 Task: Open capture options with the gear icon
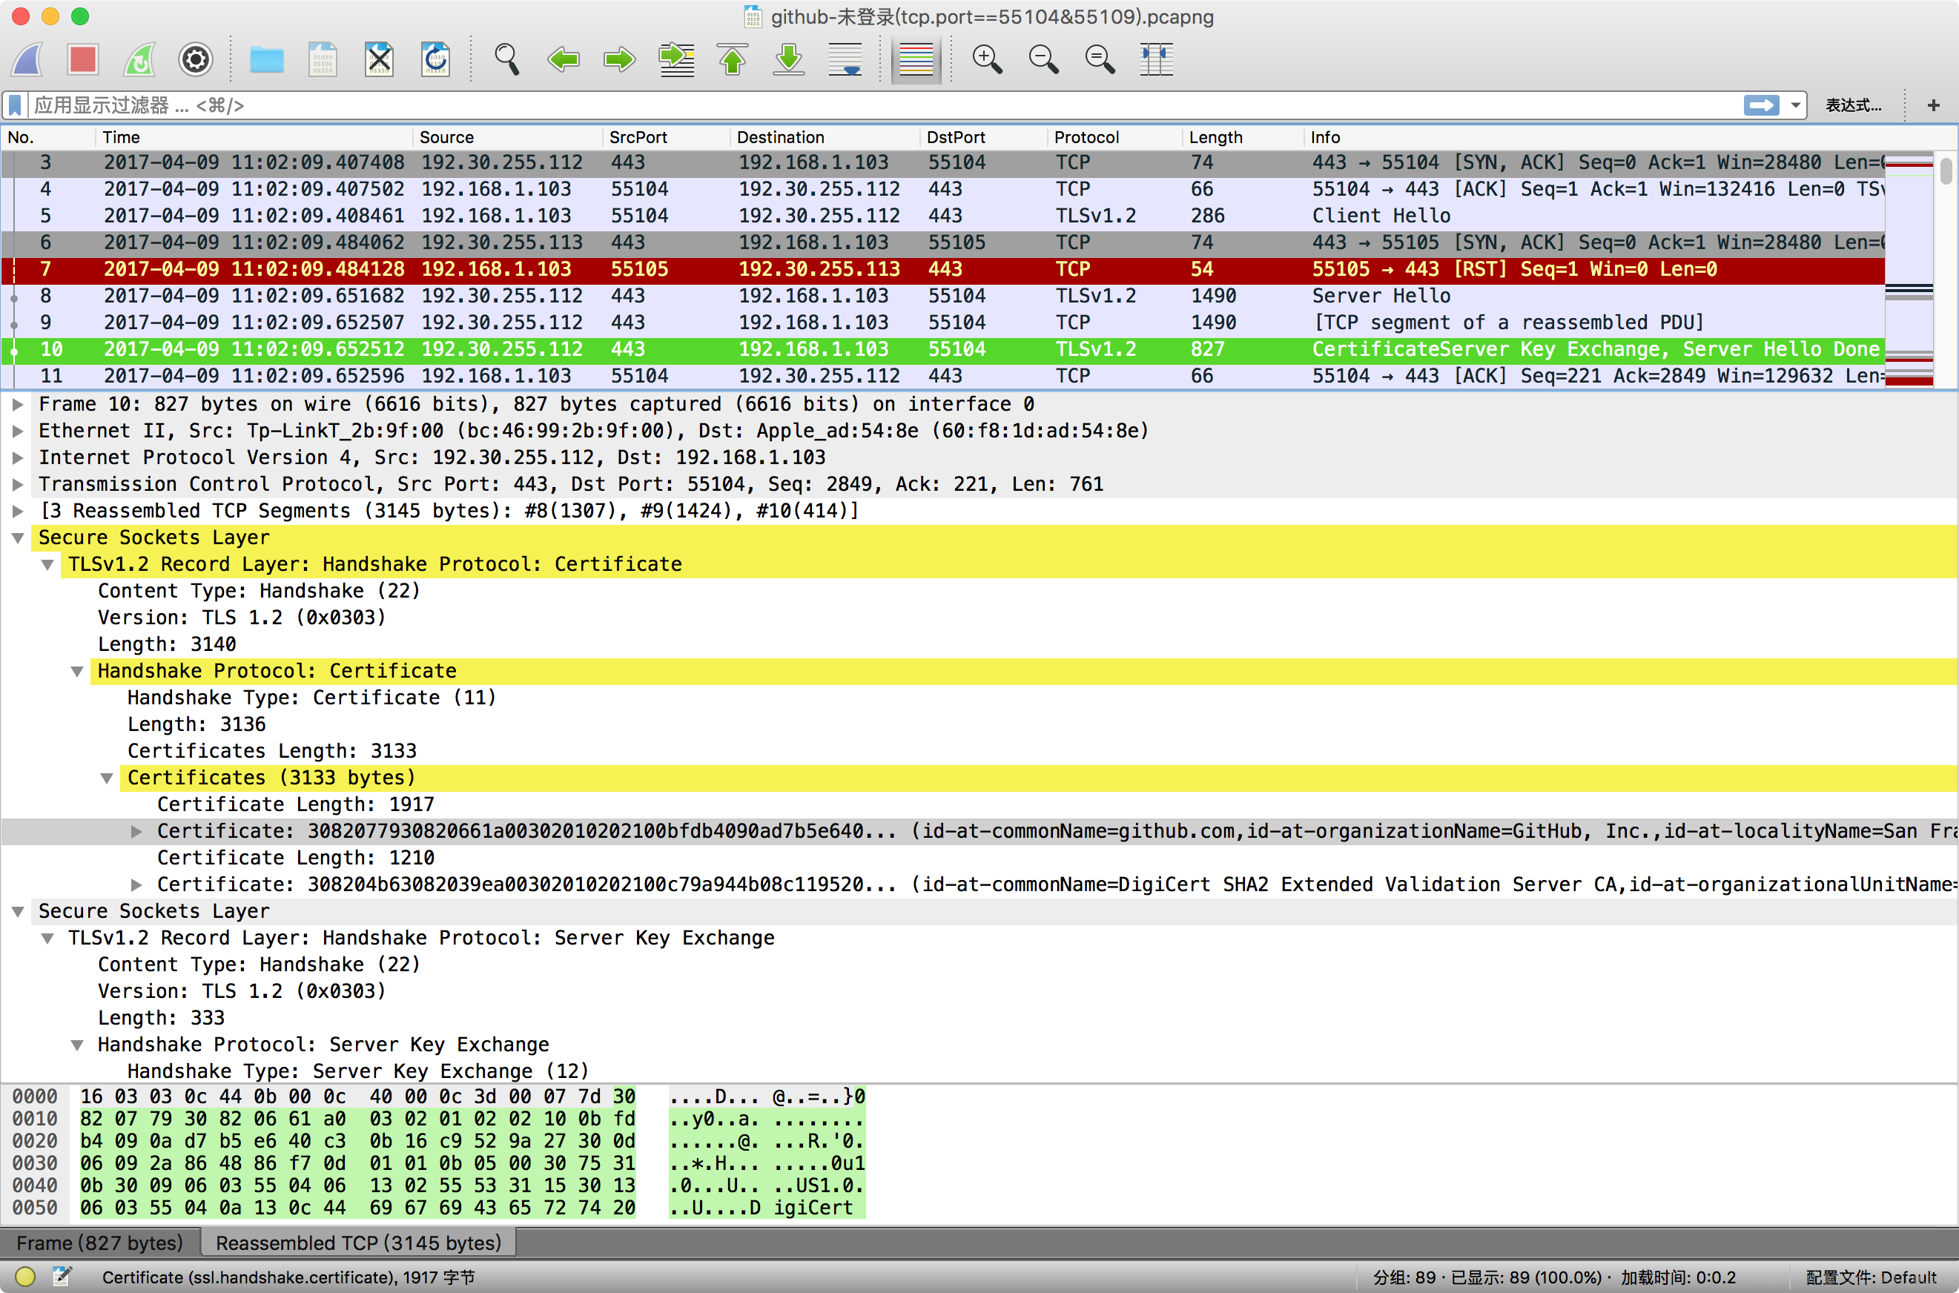196,59
